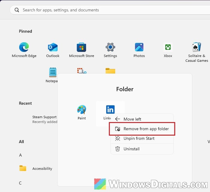Click the Pinned section heading

point(25,31)
